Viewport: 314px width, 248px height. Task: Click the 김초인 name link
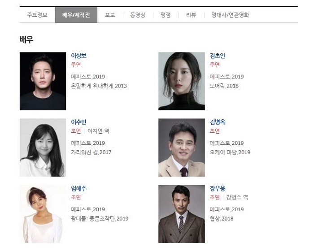click(x=218, y=56)
